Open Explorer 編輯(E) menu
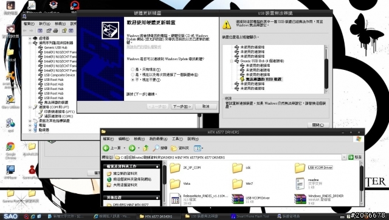 [x=123, y=139]
